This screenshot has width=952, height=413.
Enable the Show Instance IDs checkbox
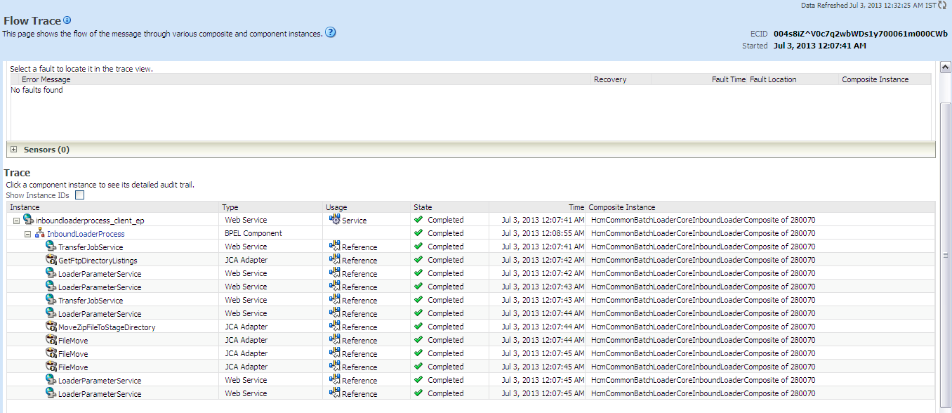click(x=79, y=195)
